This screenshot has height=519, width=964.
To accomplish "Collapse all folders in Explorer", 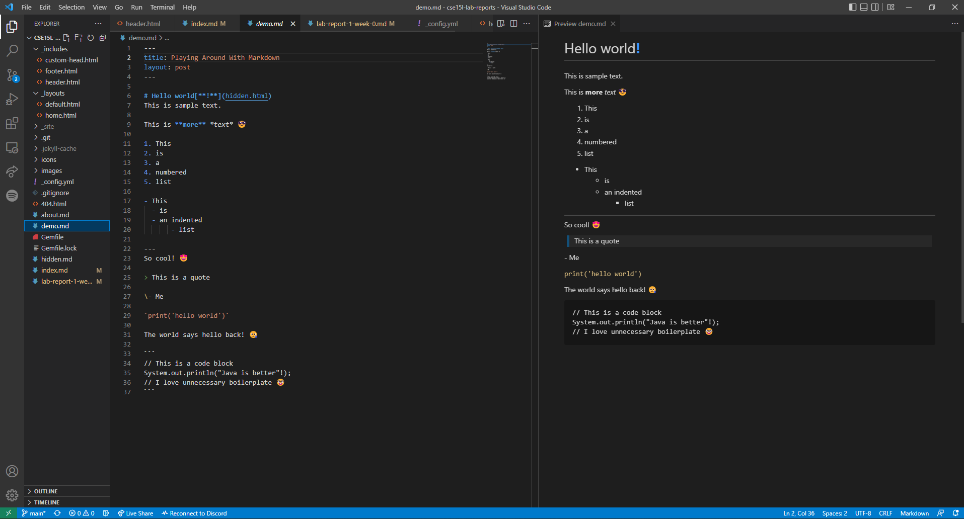I will pyautogui.click(x=103, y=38).
